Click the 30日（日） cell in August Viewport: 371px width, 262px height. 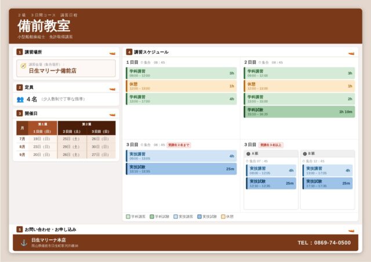tap(100, 147)
